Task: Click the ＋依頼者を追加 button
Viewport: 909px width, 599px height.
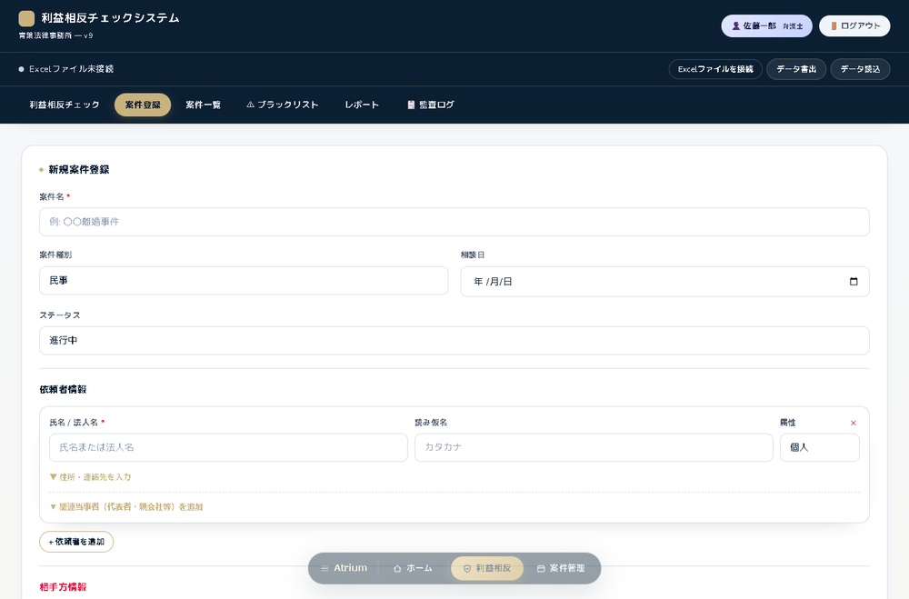Action: pyautogui.click(x=76, y=542)
